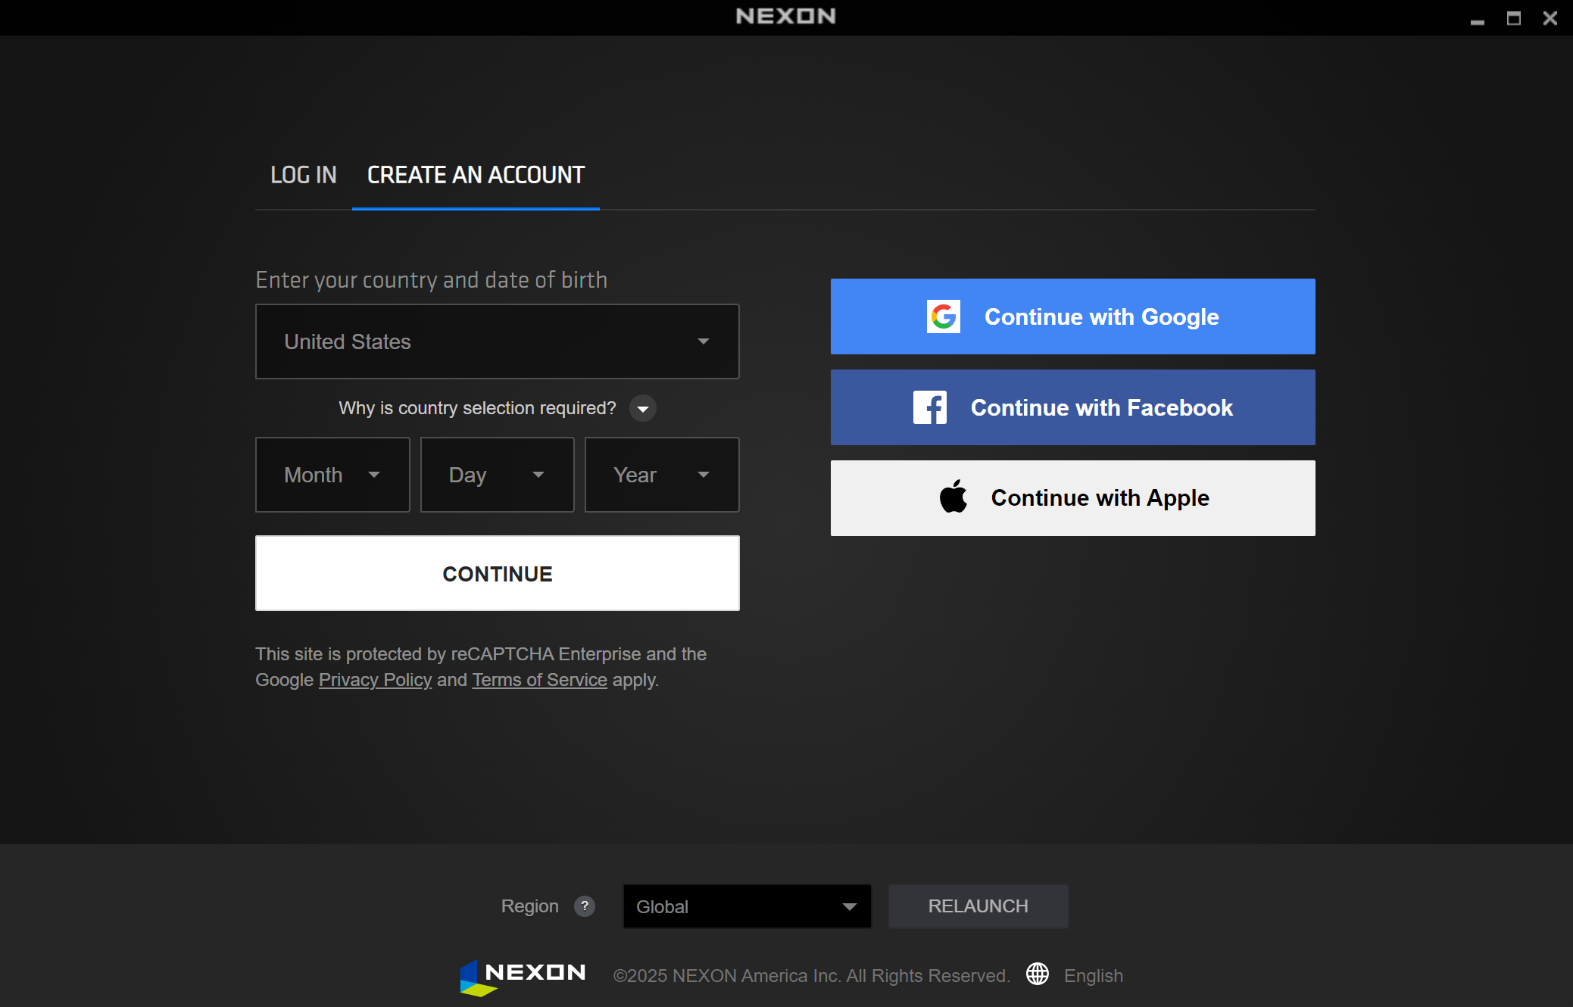Maximize the NEXON launcher window
Viewport: 1573px width, 1007px height.
(1513, 19)
